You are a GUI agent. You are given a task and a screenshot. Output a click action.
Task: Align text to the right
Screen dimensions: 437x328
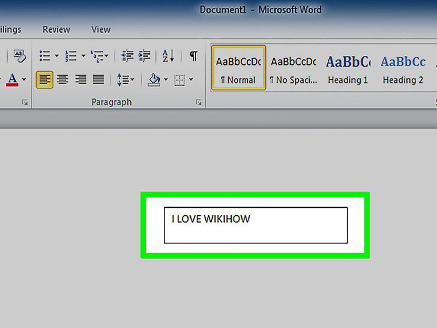click(x=80, y=80)
